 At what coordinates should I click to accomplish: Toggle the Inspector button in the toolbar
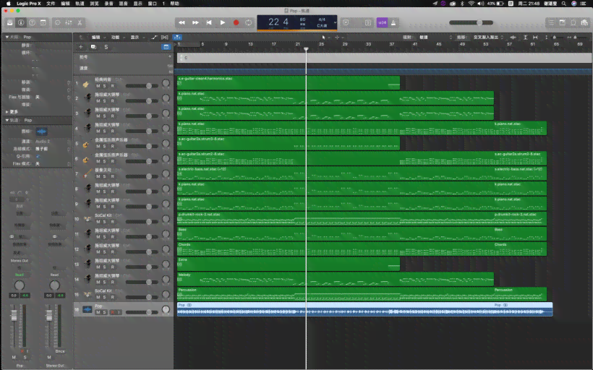coord(21,22)
